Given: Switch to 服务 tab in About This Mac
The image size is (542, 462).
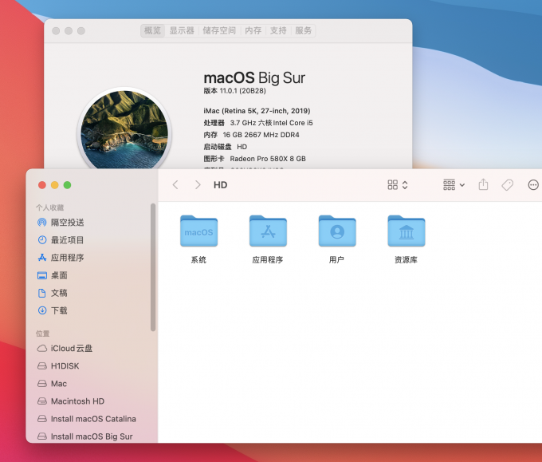Looking at the screenshot, I should 303,30.
